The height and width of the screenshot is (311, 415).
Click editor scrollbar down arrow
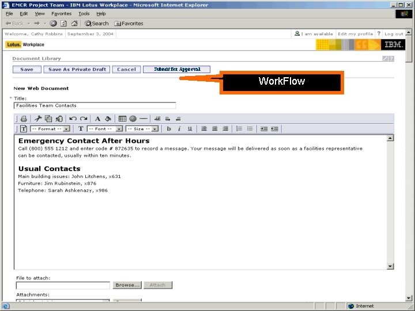tap(390, 266)
